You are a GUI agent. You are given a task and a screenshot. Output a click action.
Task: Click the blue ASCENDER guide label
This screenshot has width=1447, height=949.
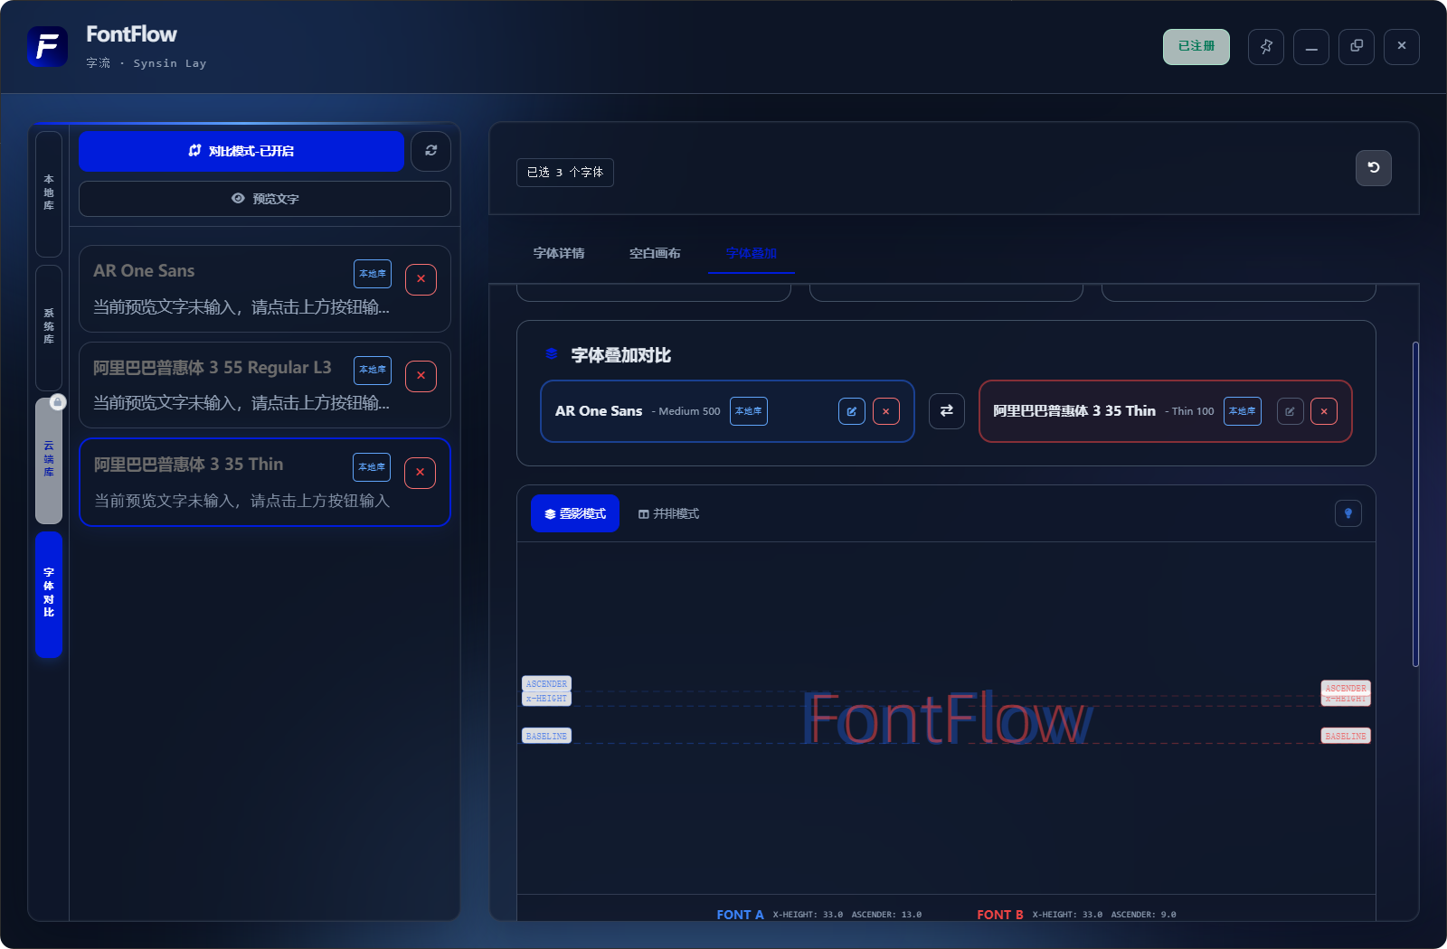click(x=546, y=683)
